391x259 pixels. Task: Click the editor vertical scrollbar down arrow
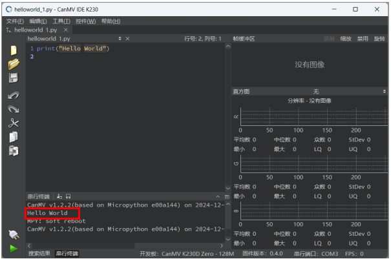(x=228, y=188)
